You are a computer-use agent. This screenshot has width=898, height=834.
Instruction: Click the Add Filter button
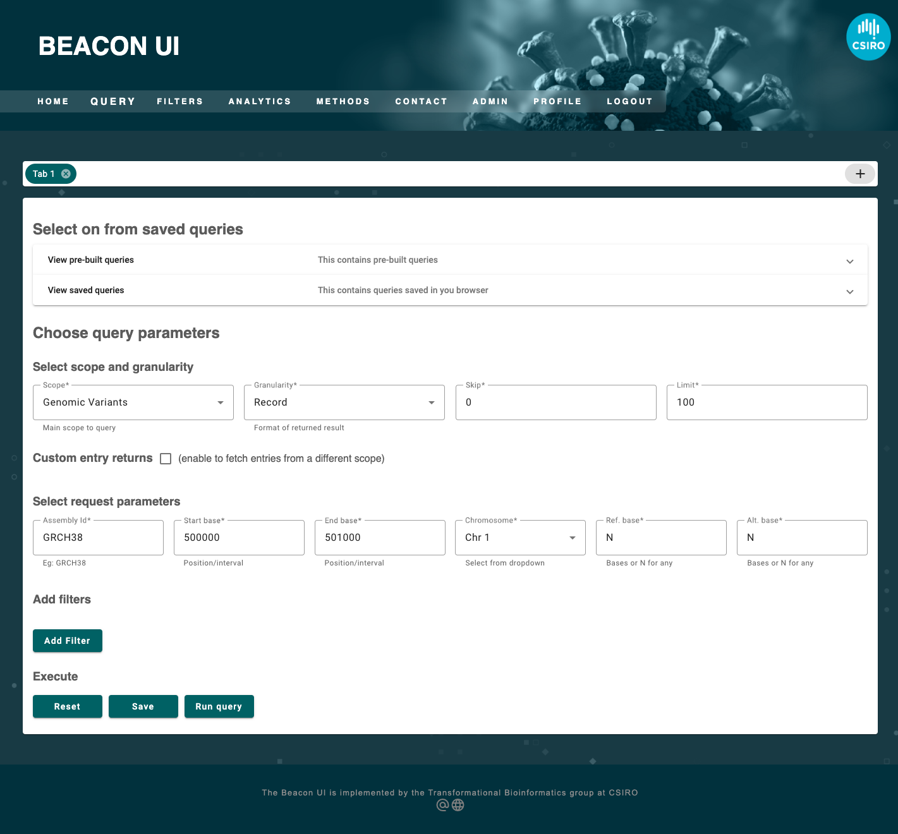67,641
